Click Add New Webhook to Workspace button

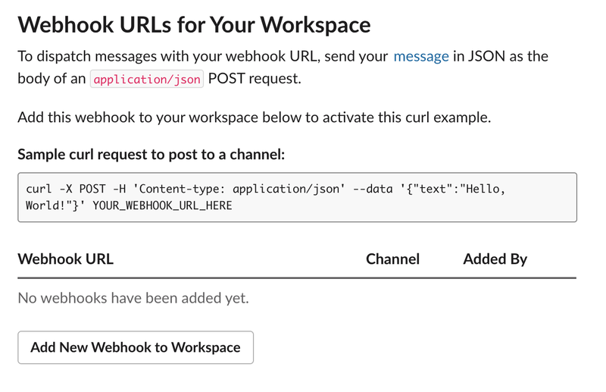pyautogui.click(x=136, y=347)
